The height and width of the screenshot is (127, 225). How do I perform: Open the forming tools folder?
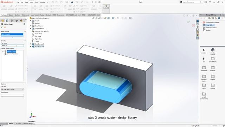(204, 78)
